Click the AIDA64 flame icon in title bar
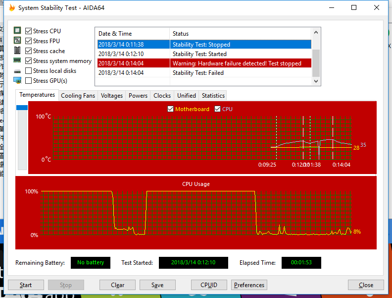Viewport: 392px width, 298px height. tap(12, 8)
